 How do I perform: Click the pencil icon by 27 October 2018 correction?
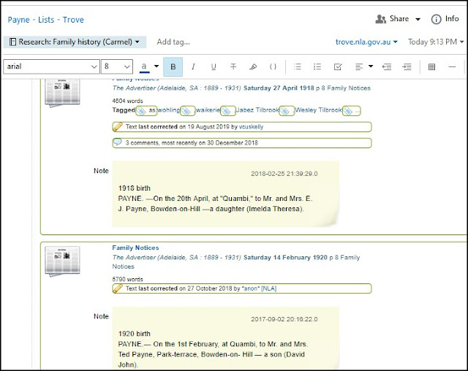point(118,288)
